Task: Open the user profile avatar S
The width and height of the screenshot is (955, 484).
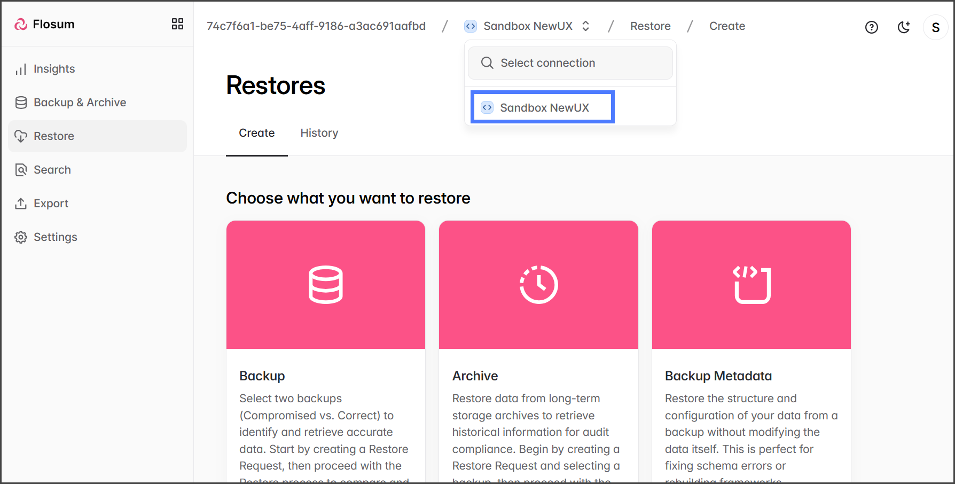Action: [935, 27]
